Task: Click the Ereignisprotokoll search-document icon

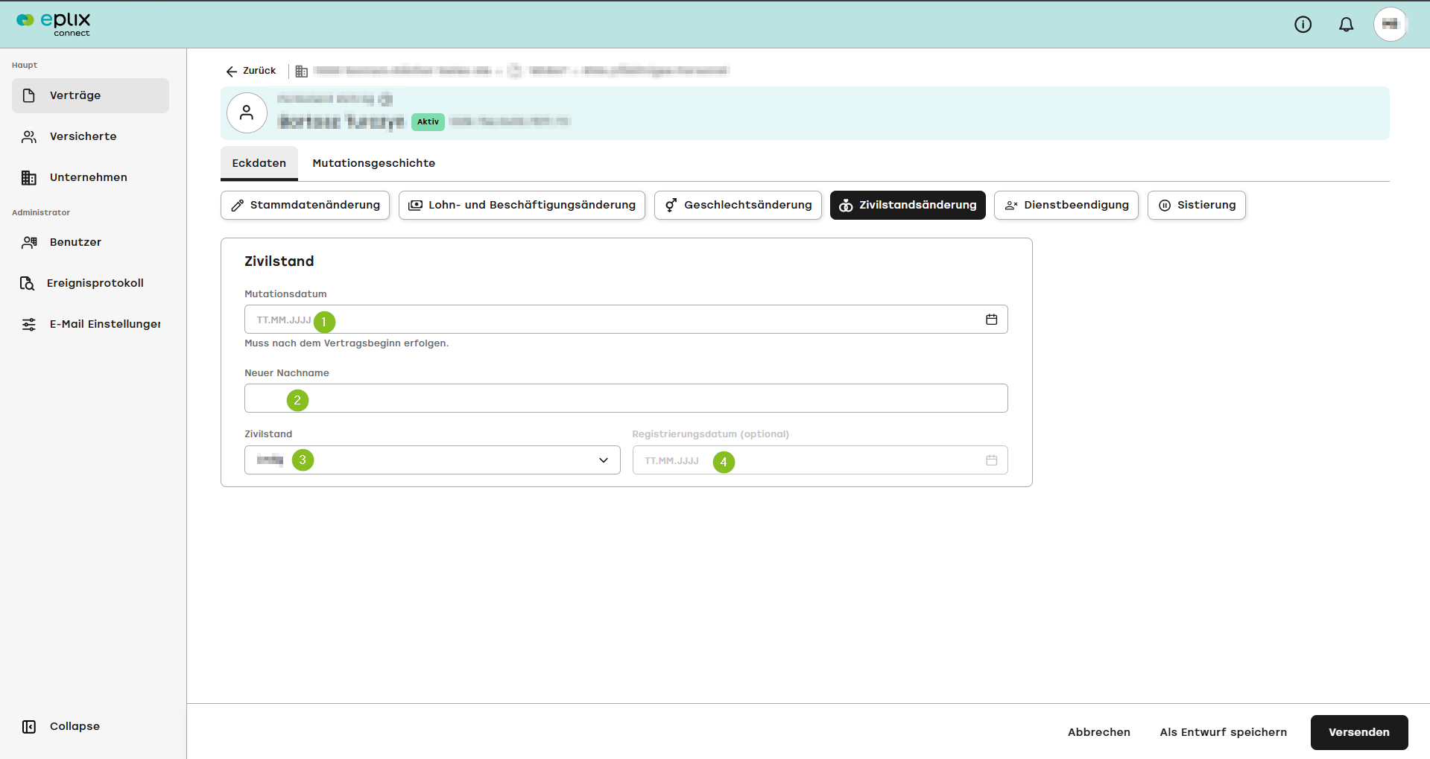Action: pyautogui.click(x=27, y=283)
